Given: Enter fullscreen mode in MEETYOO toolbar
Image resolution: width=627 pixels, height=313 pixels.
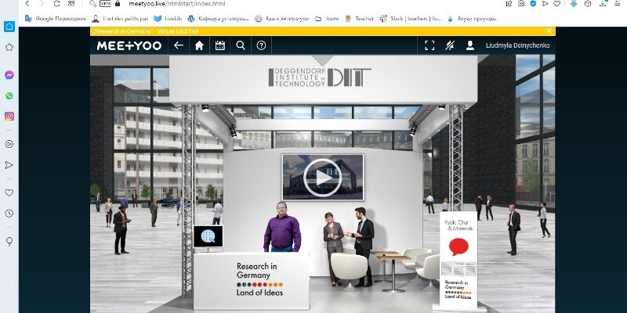Looking at the screenshot, I should coord(429,45).
